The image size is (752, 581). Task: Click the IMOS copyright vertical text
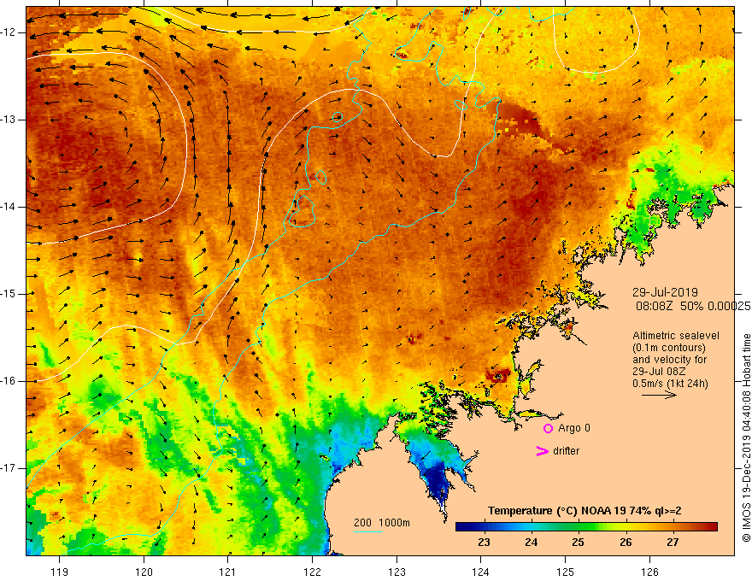point(746,438)
